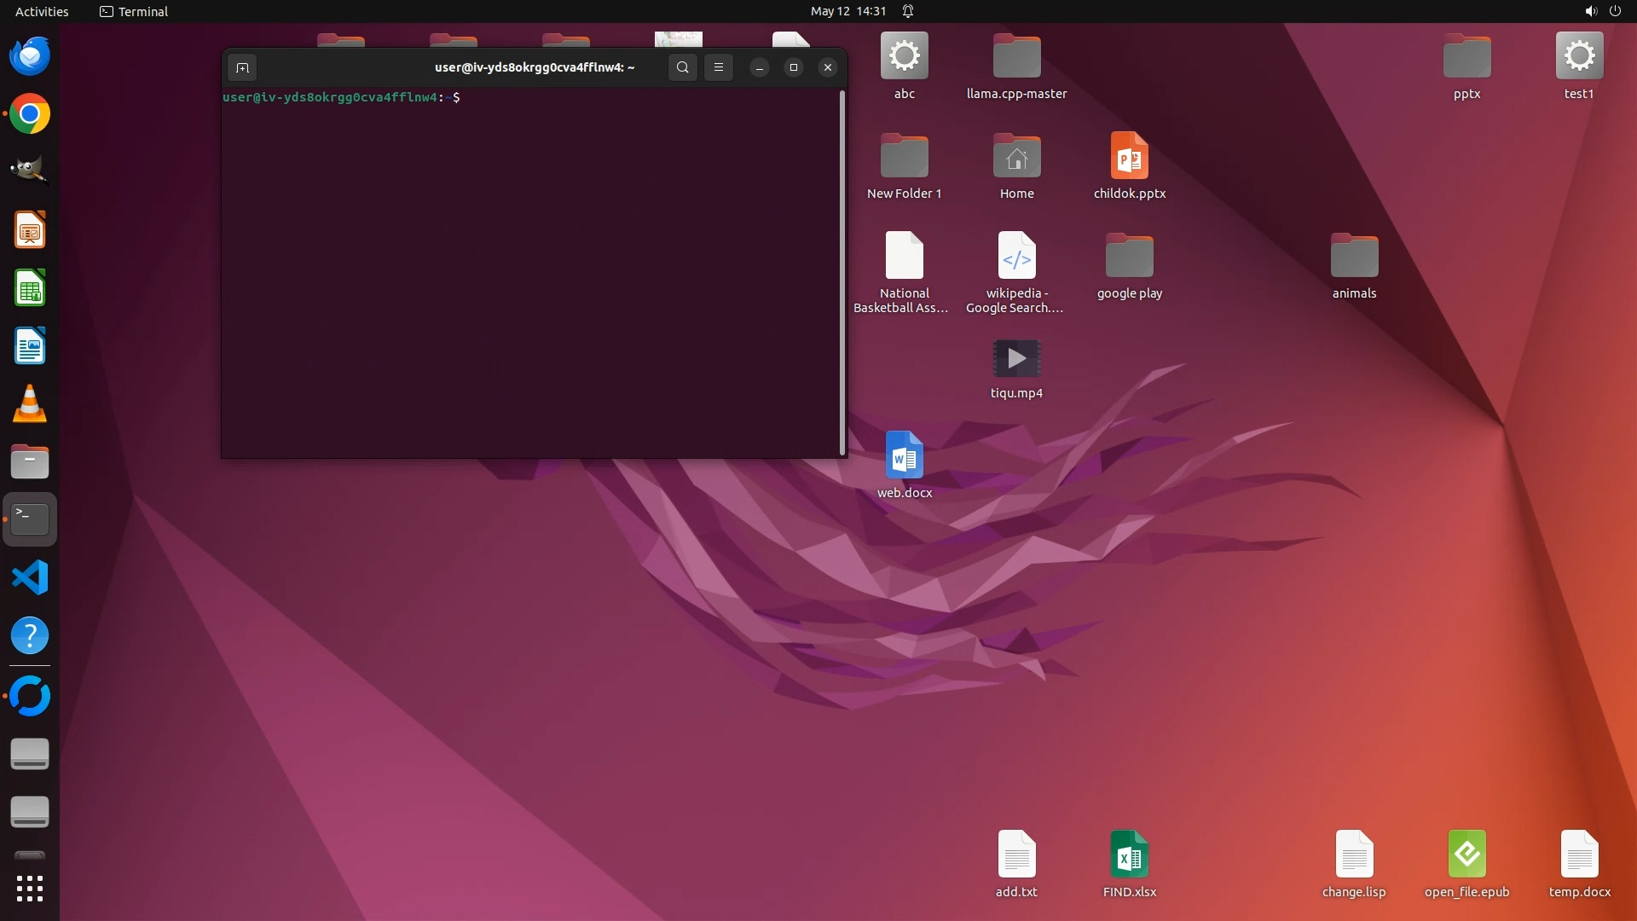1637x921 pixels.
Task: Open the Terminal search icon
Action: point(682,67)
